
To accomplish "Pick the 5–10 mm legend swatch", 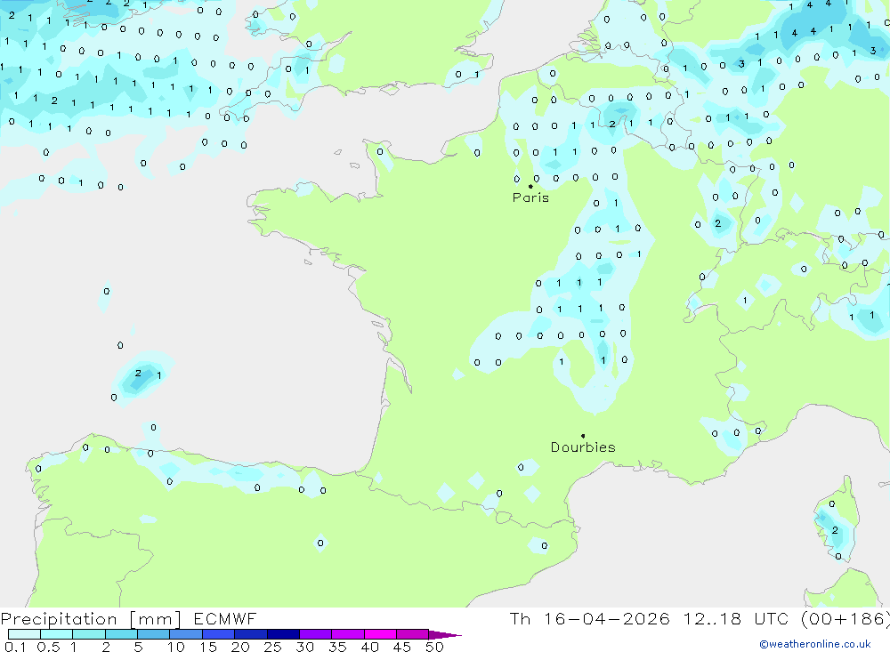I will pos(154,634).
